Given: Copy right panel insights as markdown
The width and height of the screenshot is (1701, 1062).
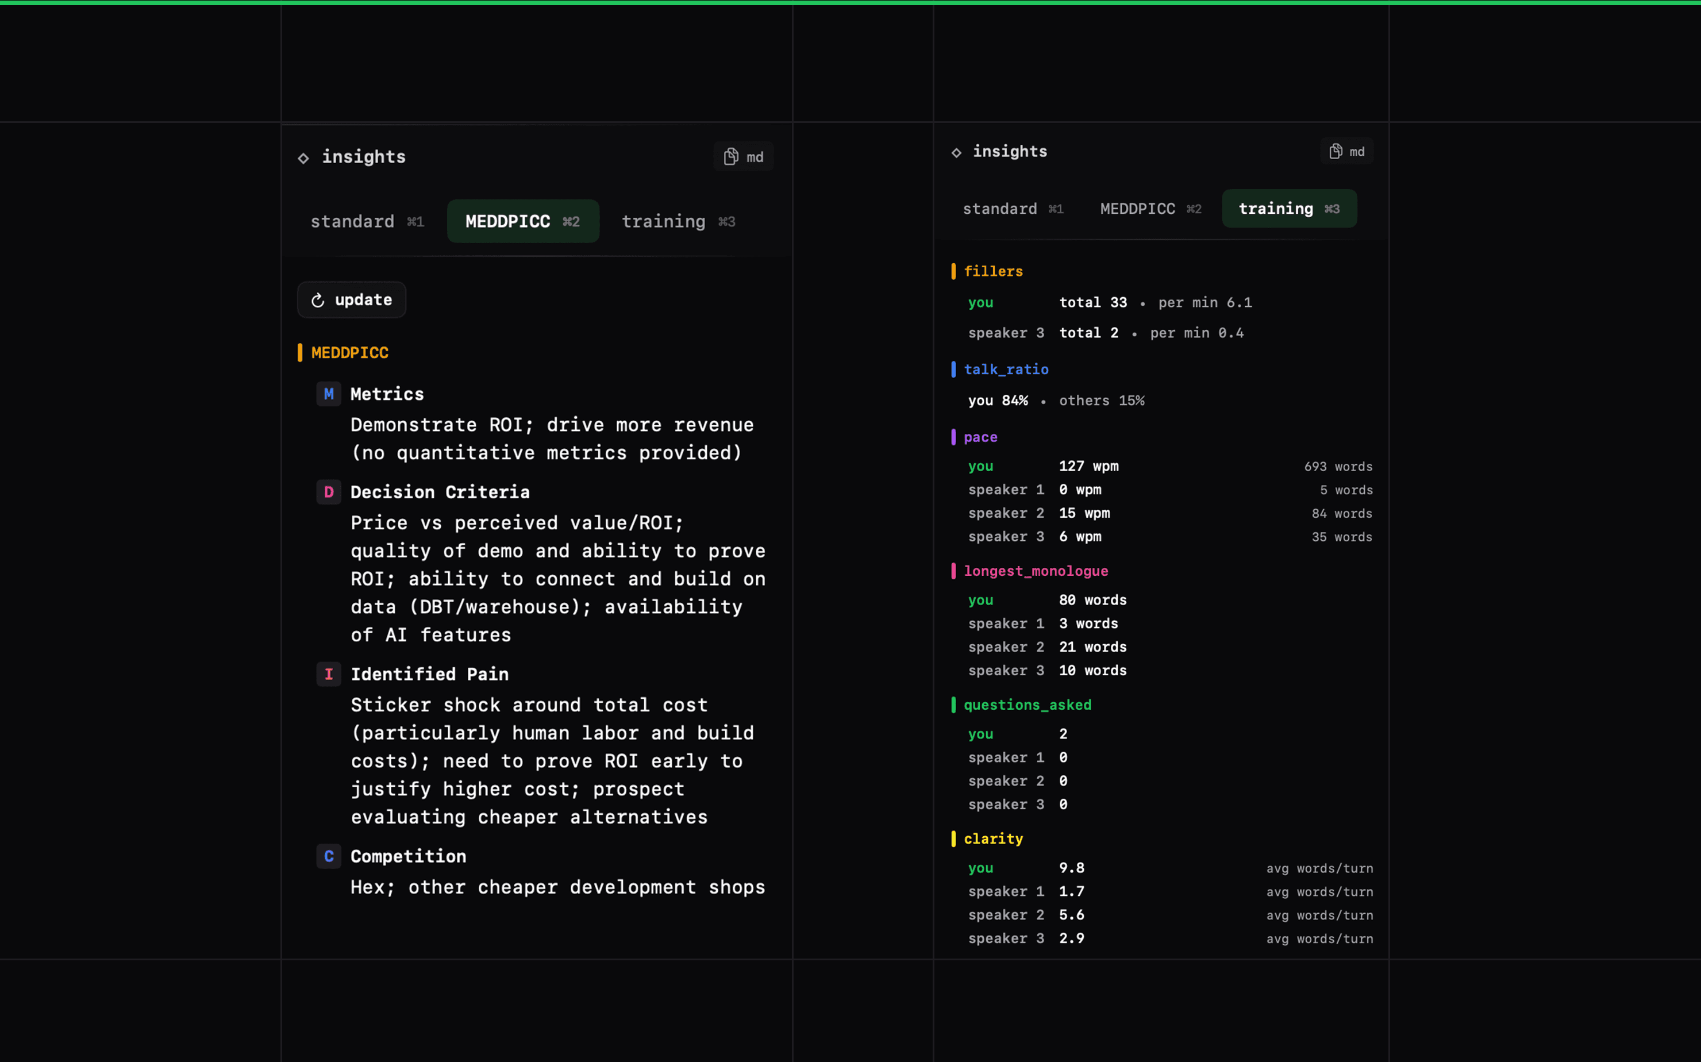Looking at the screenshot, I should click(1346, 152).
